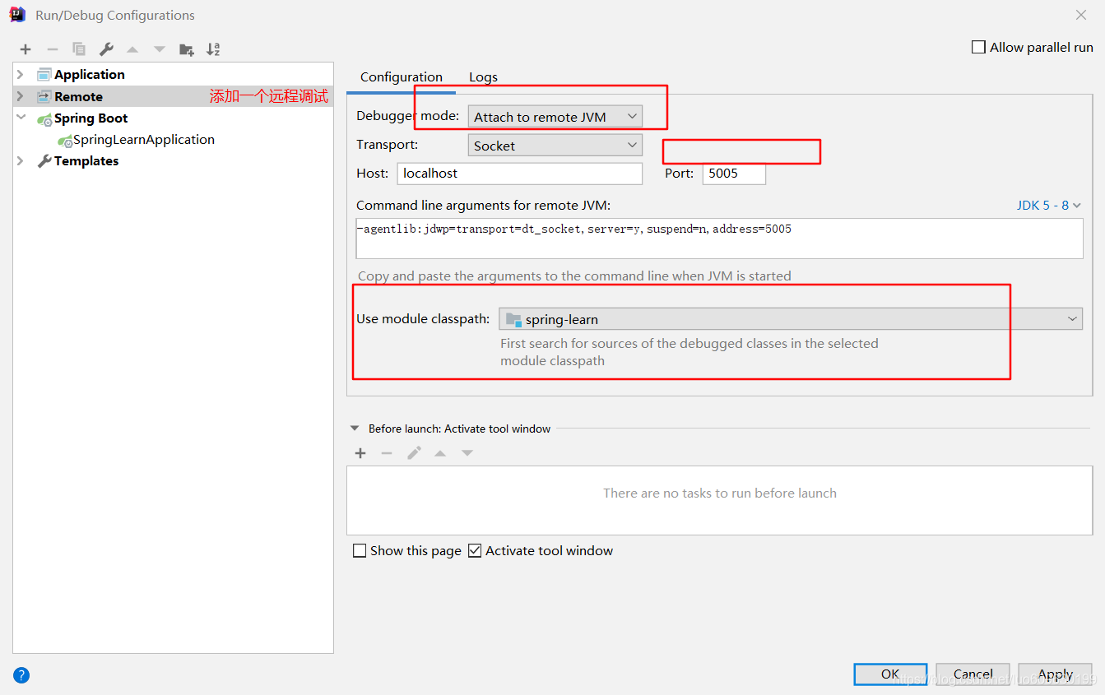Click the SpringLearnApplication run icon
Image resolution: width=1105 pixels, height=695 pixels.
[x=64, y=141]
